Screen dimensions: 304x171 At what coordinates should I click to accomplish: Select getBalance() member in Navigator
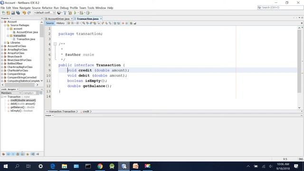coord(22,107)
